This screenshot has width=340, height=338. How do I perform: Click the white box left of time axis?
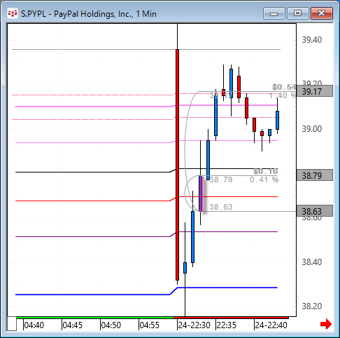(x=12, y=324)
